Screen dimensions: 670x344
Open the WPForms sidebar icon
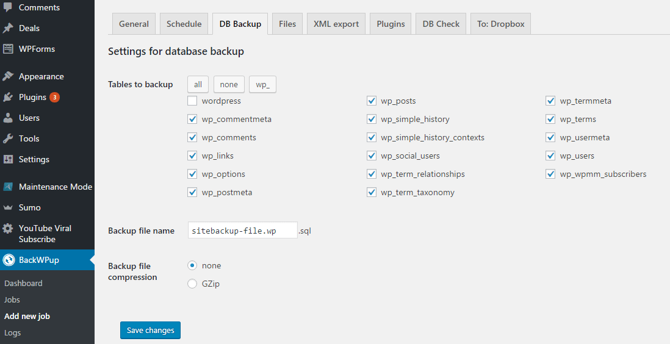(8, 49)
